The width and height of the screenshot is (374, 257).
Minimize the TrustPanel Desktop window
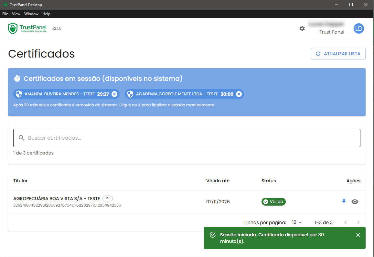pos(336,5)
